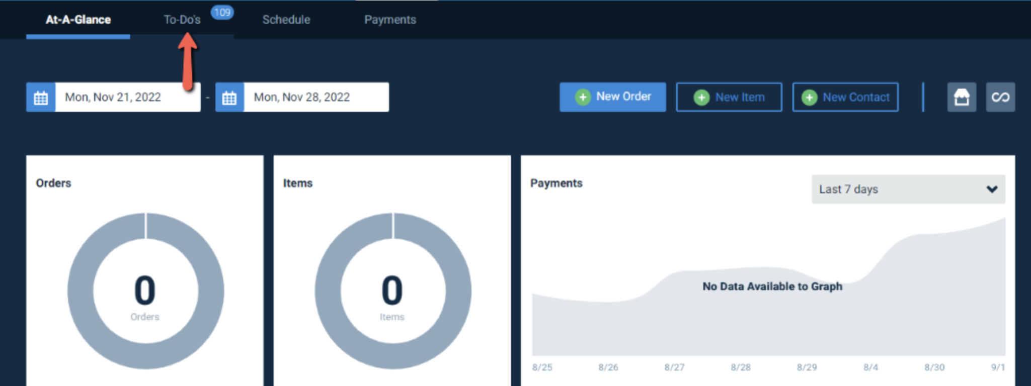
Task: Click the 8/4 axis label
Action: pyautogui.click(x=870, y=367)
